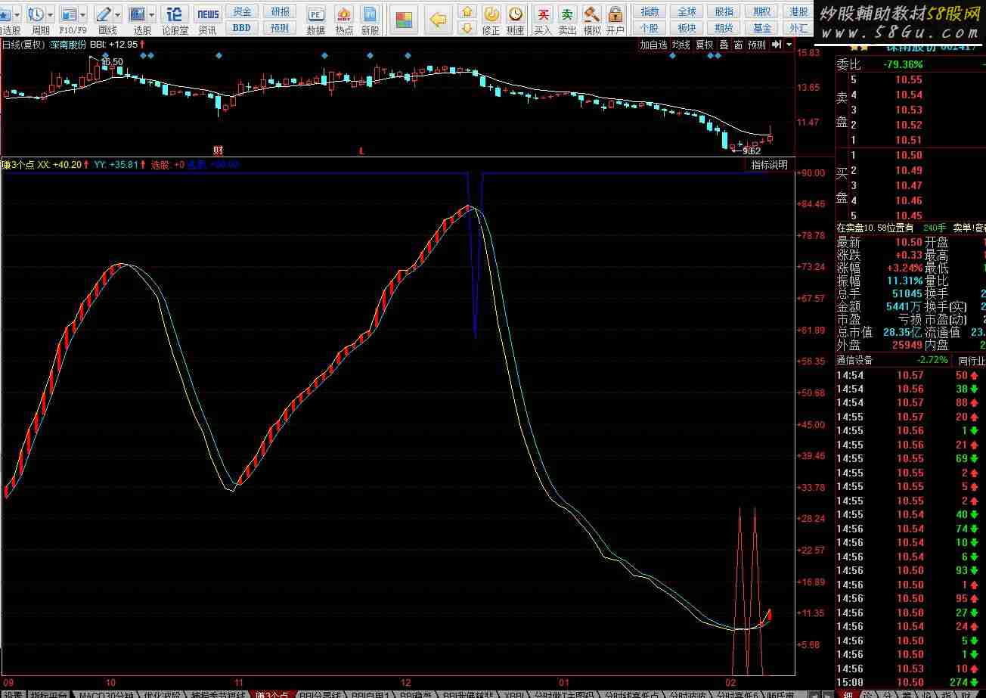Select the 画线 drawing pencil tool
The width and height of the screenshot is (986, 698).
(x=104, y=14)
